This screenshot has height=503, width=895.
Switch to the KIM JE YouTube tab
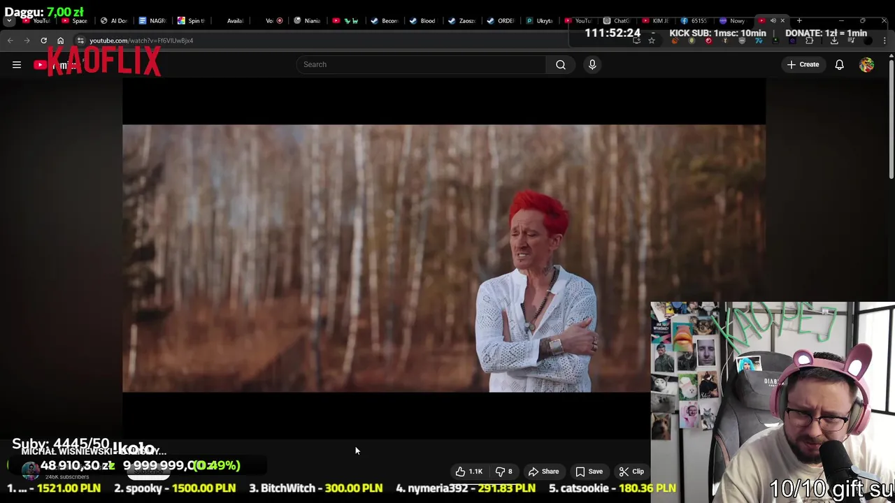coord(656,21)
